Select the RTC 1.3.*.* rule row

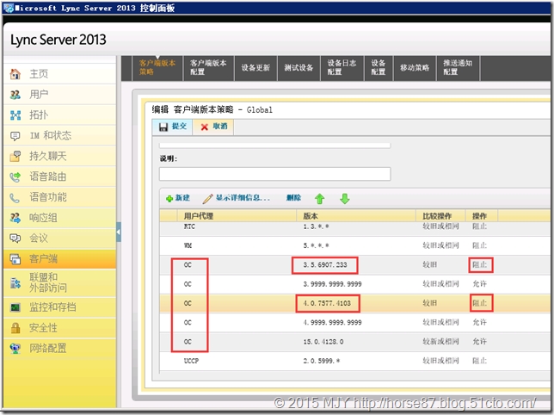click(354, 227)
